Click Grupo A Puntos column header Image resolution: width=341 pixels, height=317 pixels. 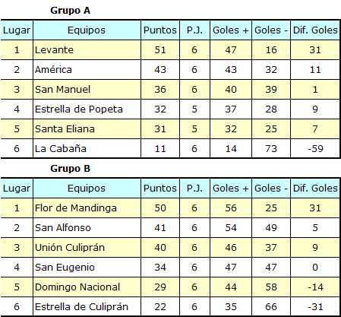[x=160, y=30]
